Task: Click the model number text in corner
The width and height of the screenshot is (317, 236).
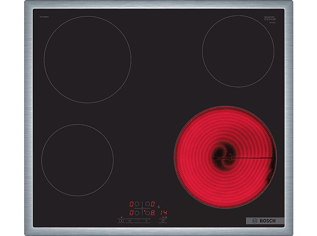Action: click(44, 17)
